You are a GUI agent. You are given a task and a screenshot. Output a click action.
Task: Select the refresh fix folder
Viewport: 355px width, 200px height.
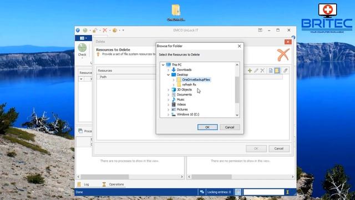(x=189, y=84)
